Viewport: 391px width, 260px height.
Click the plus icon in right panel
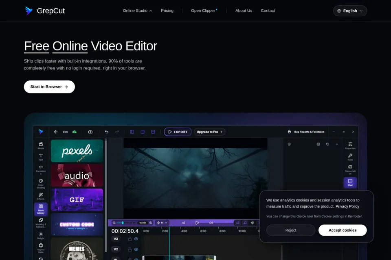pos(337,144)
